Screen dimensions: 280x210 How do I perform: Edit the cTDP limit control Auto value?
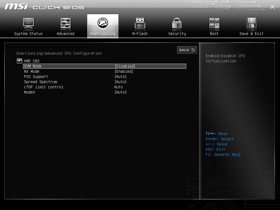[x=118, y=87]
